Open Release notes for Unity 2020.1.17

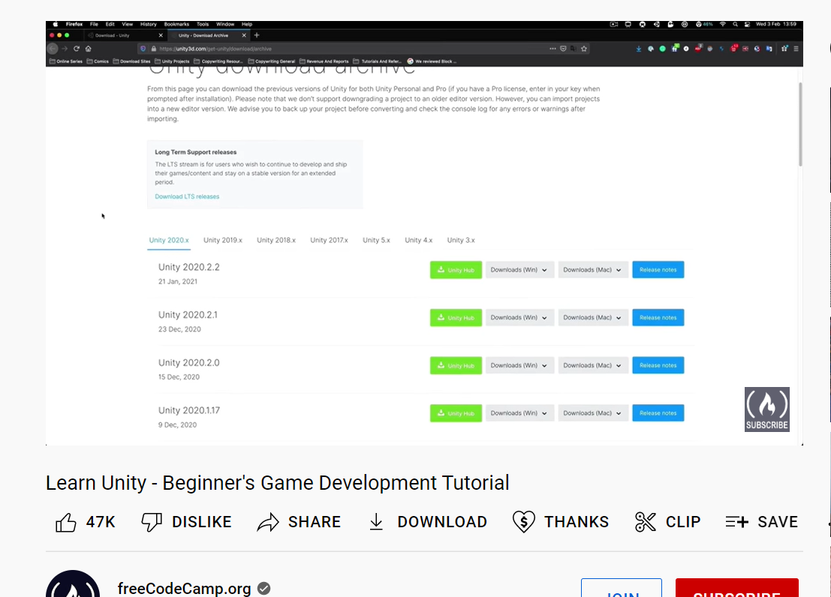(x=658, y=413)
